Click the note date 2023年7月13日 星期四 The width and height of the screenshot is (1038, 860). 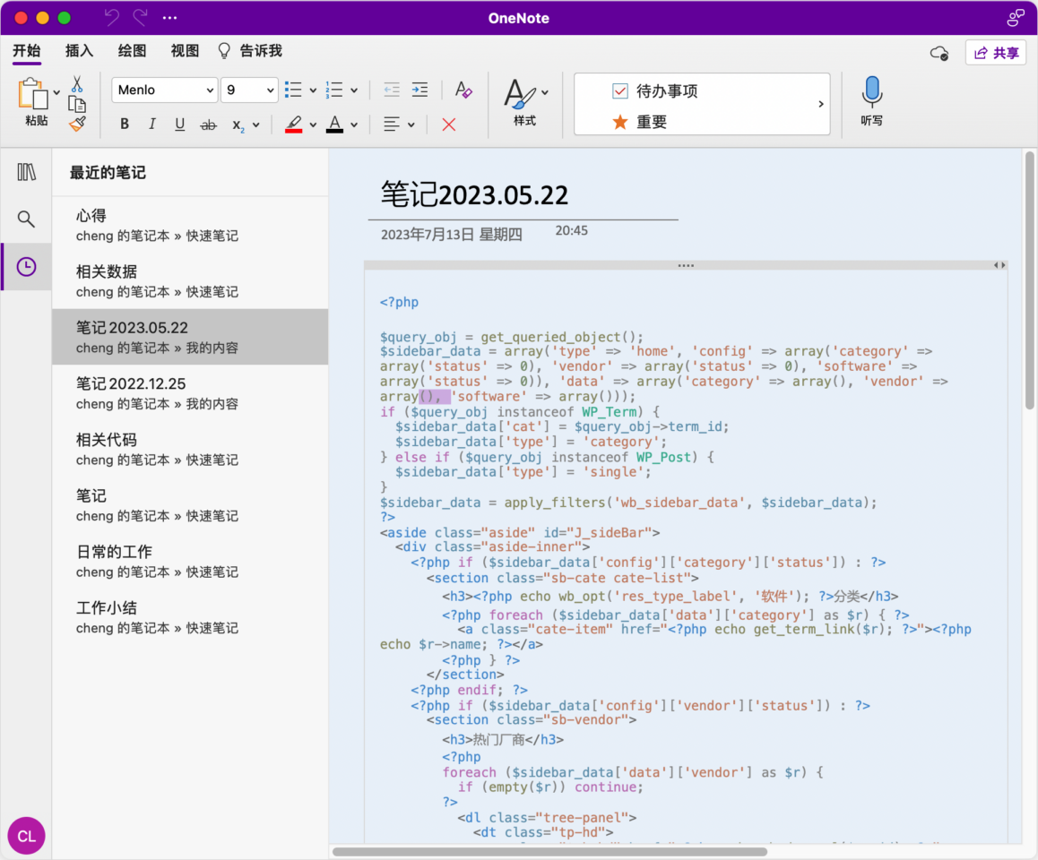pos(452,234)
